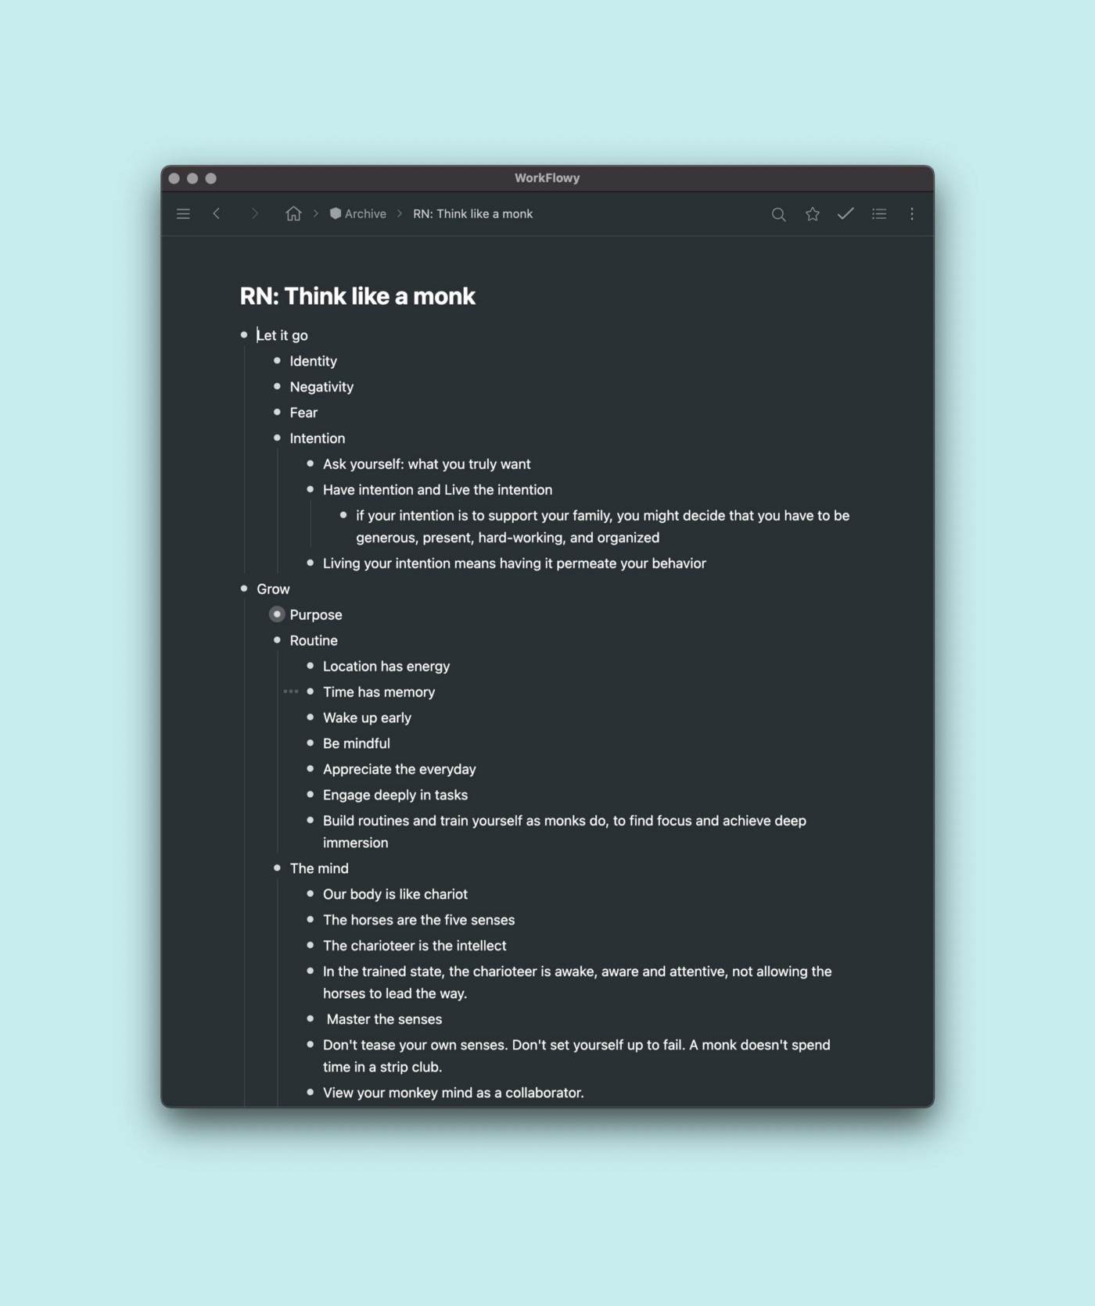Toggle completed items with the checkmark icon
Image resolution: width=1095 pixels, height=1306 pixels.
click(x=845, y=213)
